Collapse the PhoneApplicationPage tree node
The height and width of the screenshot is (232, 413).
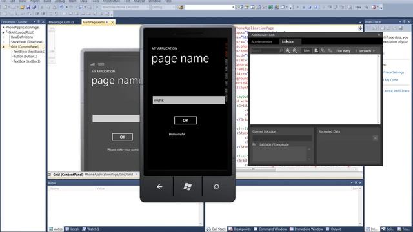(x=3, y=27)
